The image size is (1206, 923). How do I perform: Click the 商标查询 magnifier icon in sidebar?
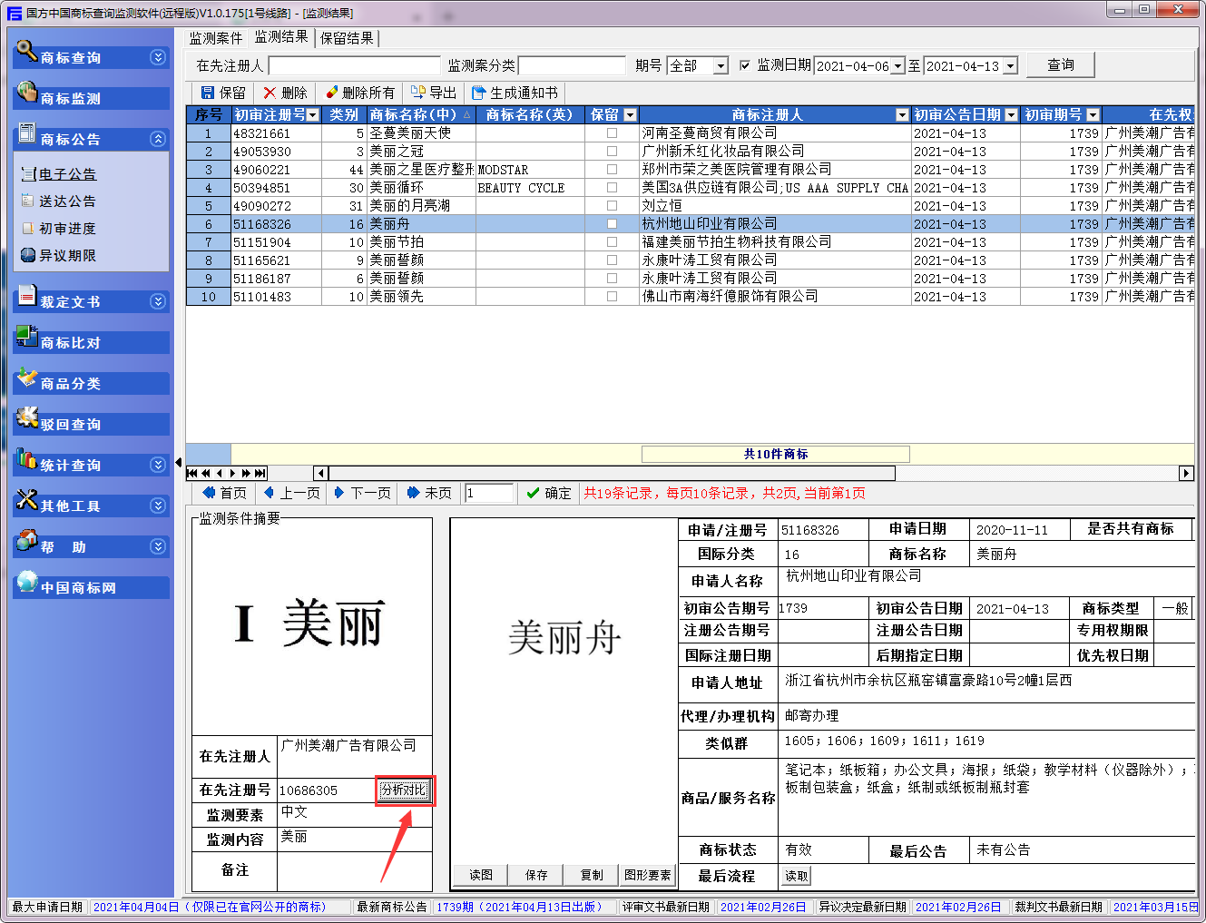click(x=26, y=51)
